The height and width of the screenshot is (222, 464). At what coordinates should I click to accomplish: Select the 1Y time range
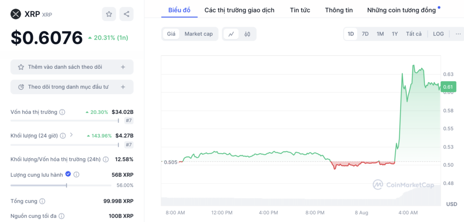395,34
